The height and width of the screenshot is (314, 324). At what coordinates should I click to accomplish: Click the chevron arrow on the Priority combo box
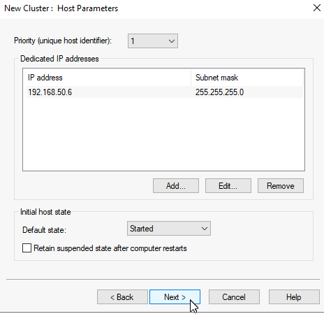(x=172, y=41)
